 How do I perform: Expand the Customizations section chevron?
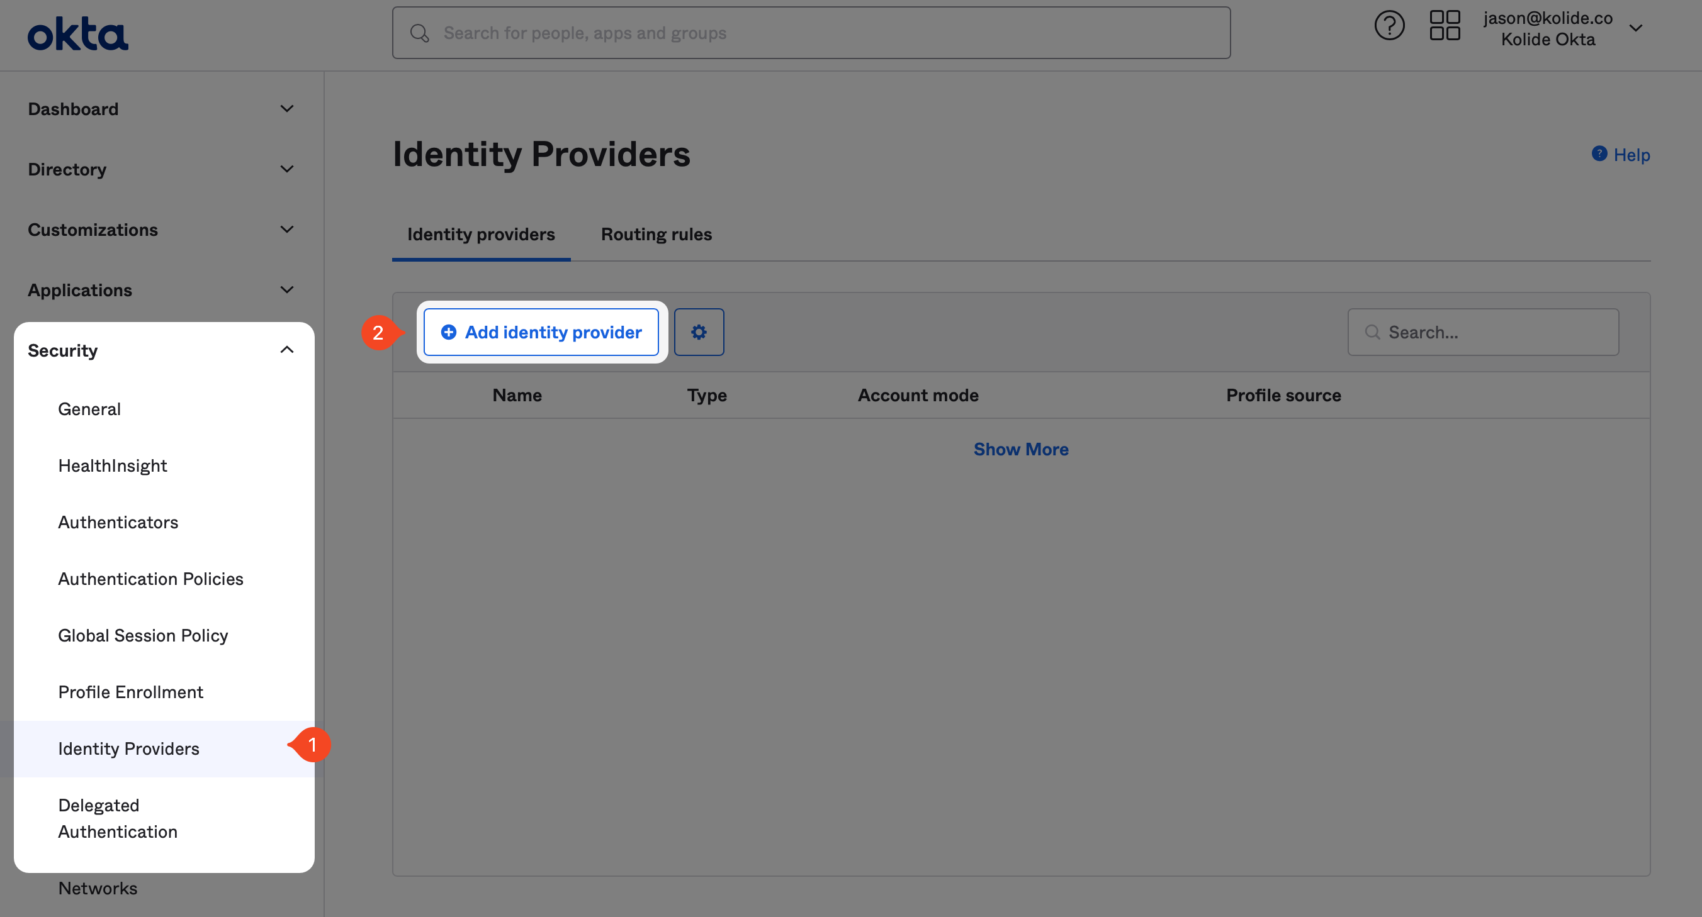coord(287,230)
